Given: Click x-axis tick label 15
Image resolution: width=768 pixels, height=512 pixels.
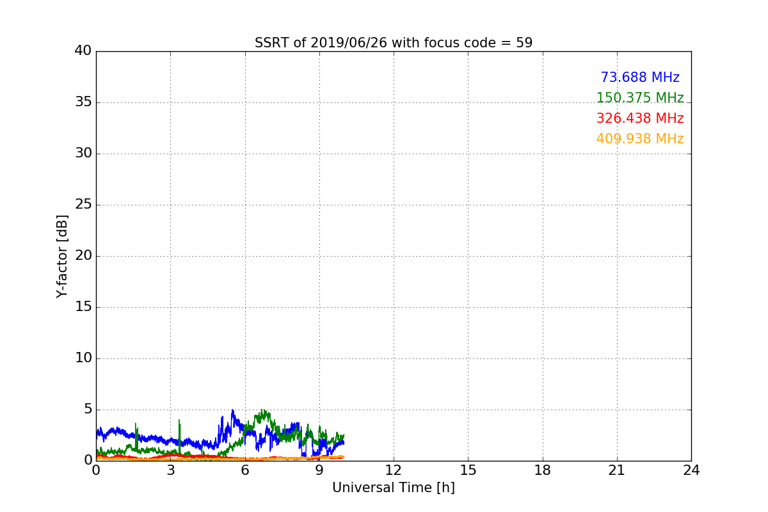Looking at the screenshot, I should (468, 470).
